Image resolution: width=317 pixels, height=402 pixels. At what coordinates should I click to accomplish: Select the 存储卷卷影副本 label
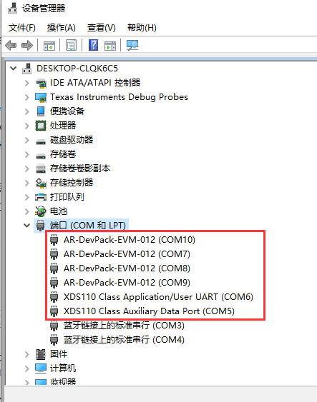tap(80, 169)
